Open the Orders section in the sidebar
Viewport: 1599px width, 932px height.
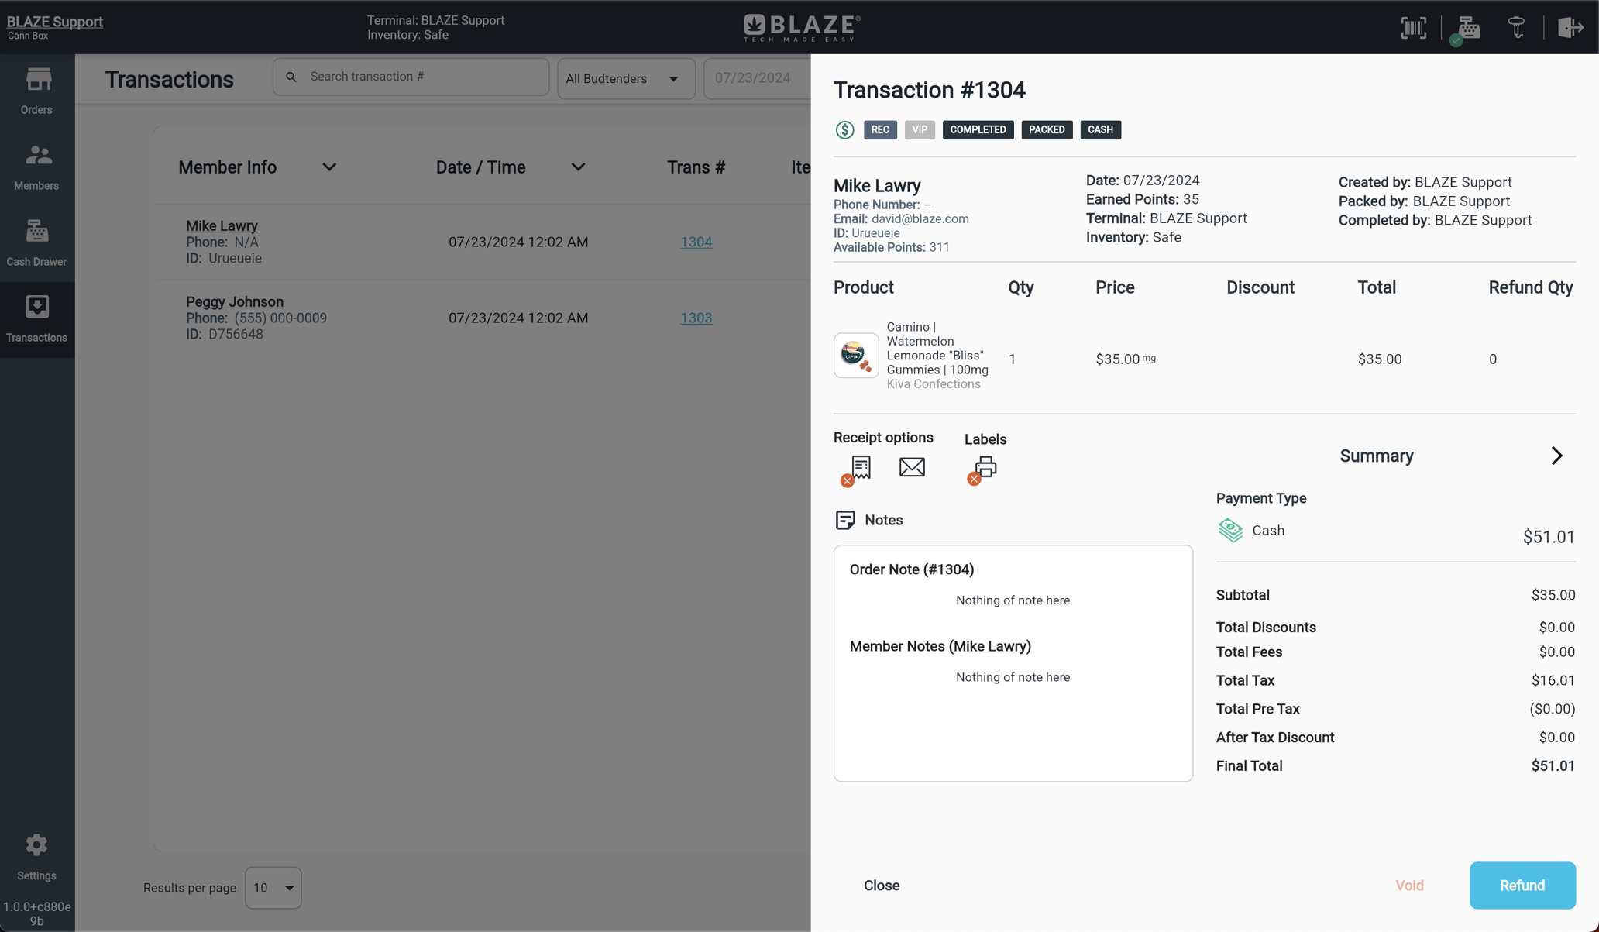(x=36, y=88)
